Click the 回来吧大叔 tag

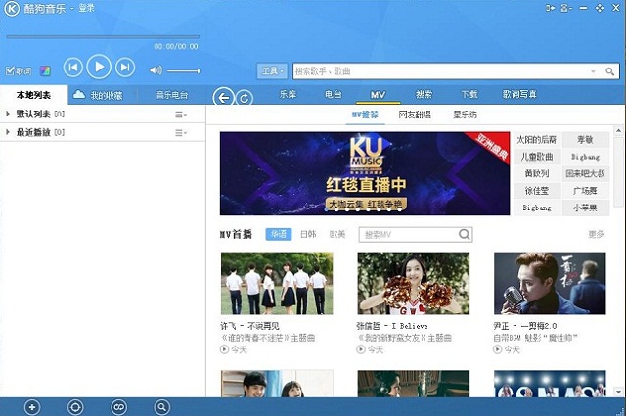point(585,174)
